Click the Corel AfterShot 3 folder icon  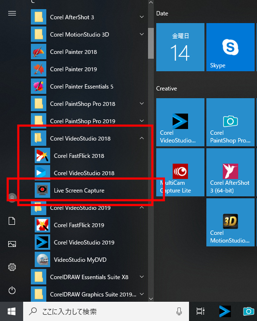pyautogui.click(x=39, y=17)
